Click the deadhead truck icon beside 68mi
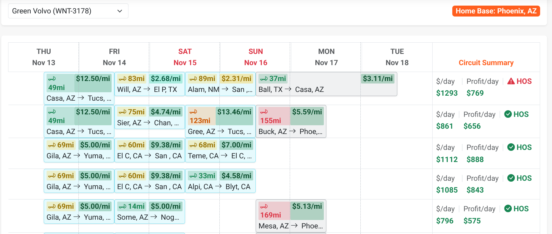 tap(193, 145)
